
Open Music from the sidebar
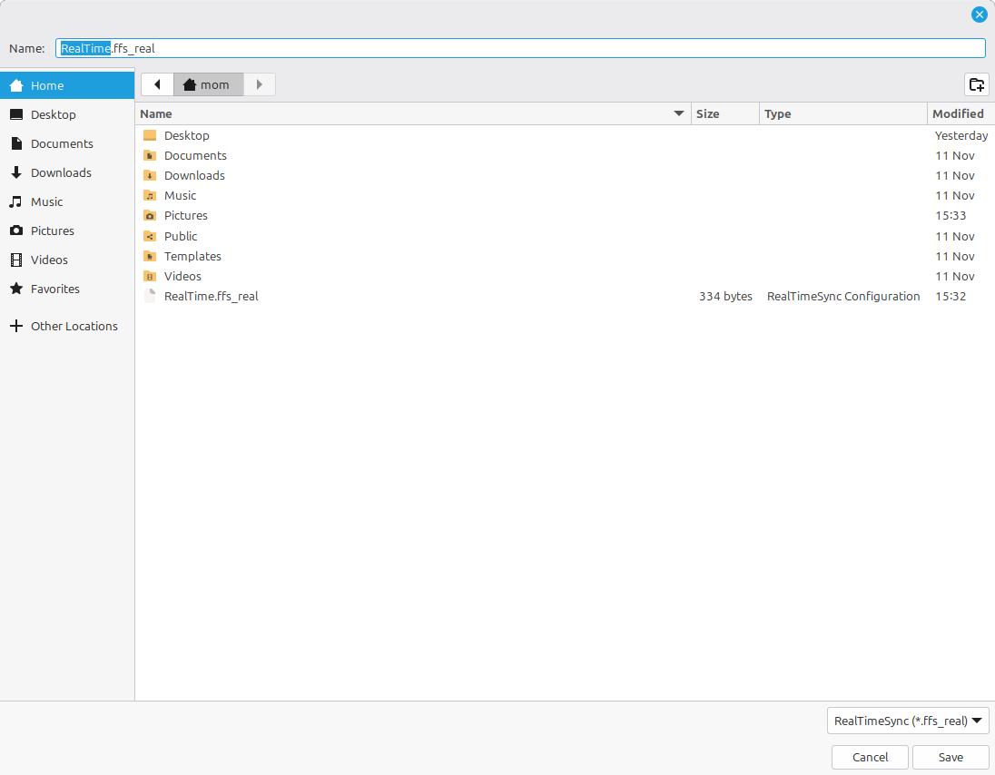(x=67, y=201)
